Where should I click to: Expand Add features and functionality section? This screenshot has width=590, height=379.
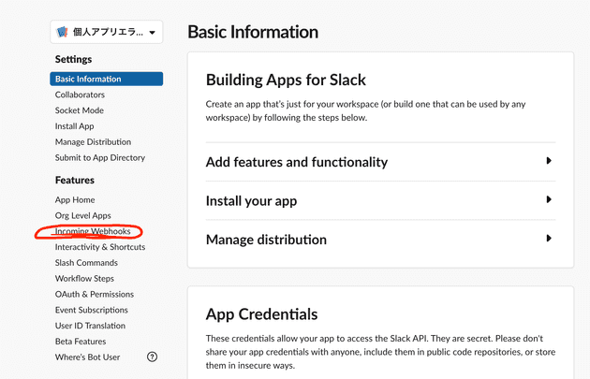point(380,162)
